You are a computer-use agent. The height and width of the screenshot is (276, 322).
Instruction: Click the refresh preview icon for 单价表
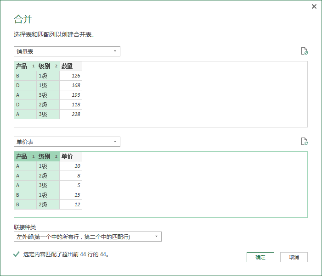[304, 142]
